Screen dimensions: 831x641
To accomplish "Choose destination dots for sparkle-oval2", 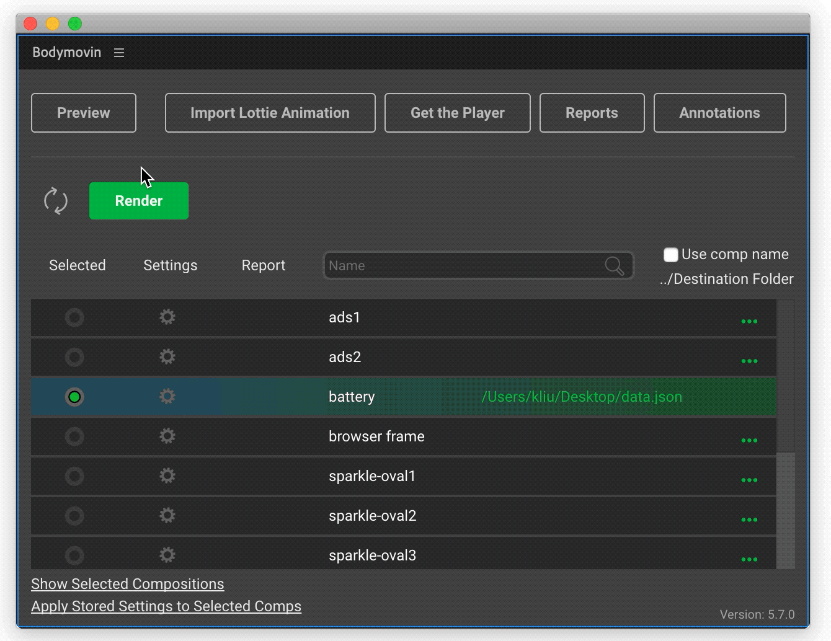I will [x=749, y=519].
